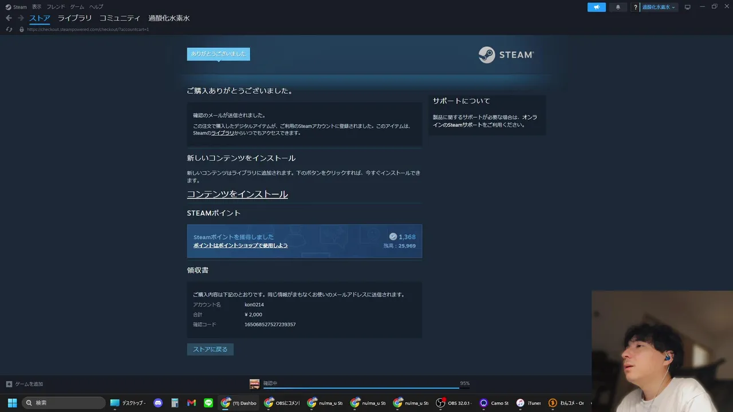
Task: Click the 95% download percentage
Action: point(464,383)
